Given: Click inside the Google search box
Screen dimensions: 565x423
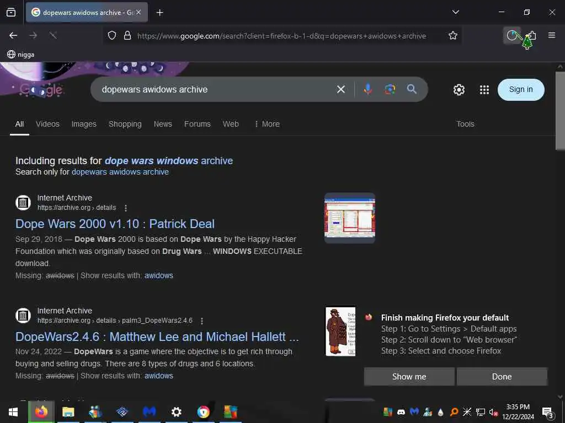Looking at the screenshot, I should 216,90.
